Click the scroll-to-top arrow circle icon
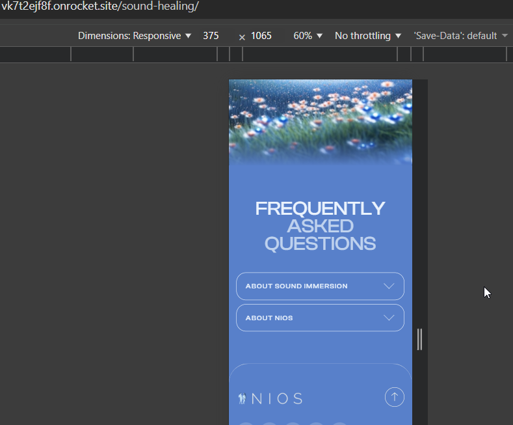Image resolution: width=513 pixels, height=425 pixels. tap(394, 397)
